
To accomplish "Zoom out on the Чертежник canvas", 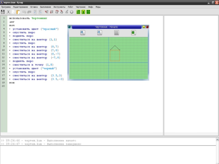I will pos(100,33).
